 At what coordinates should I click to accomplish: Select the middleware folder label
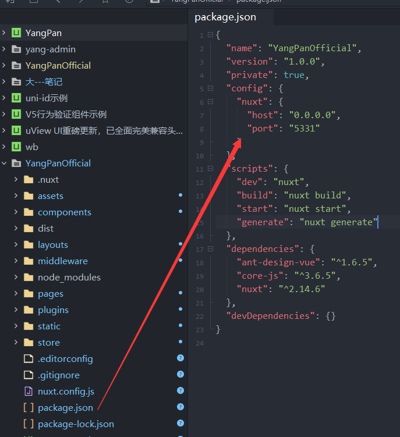(63, 261)
